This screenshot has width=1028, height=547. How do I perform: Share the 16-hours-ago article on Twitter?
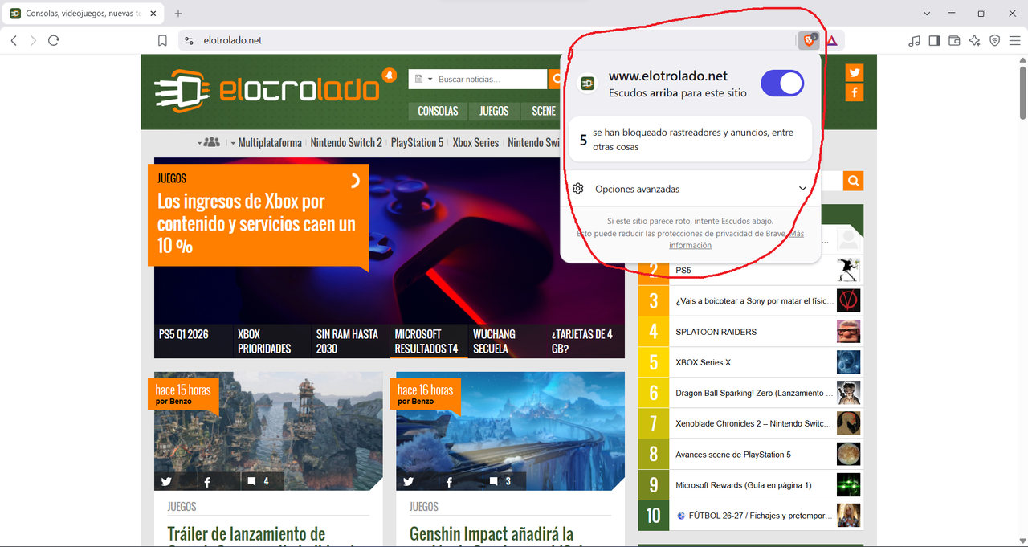(x=408, y=481)
